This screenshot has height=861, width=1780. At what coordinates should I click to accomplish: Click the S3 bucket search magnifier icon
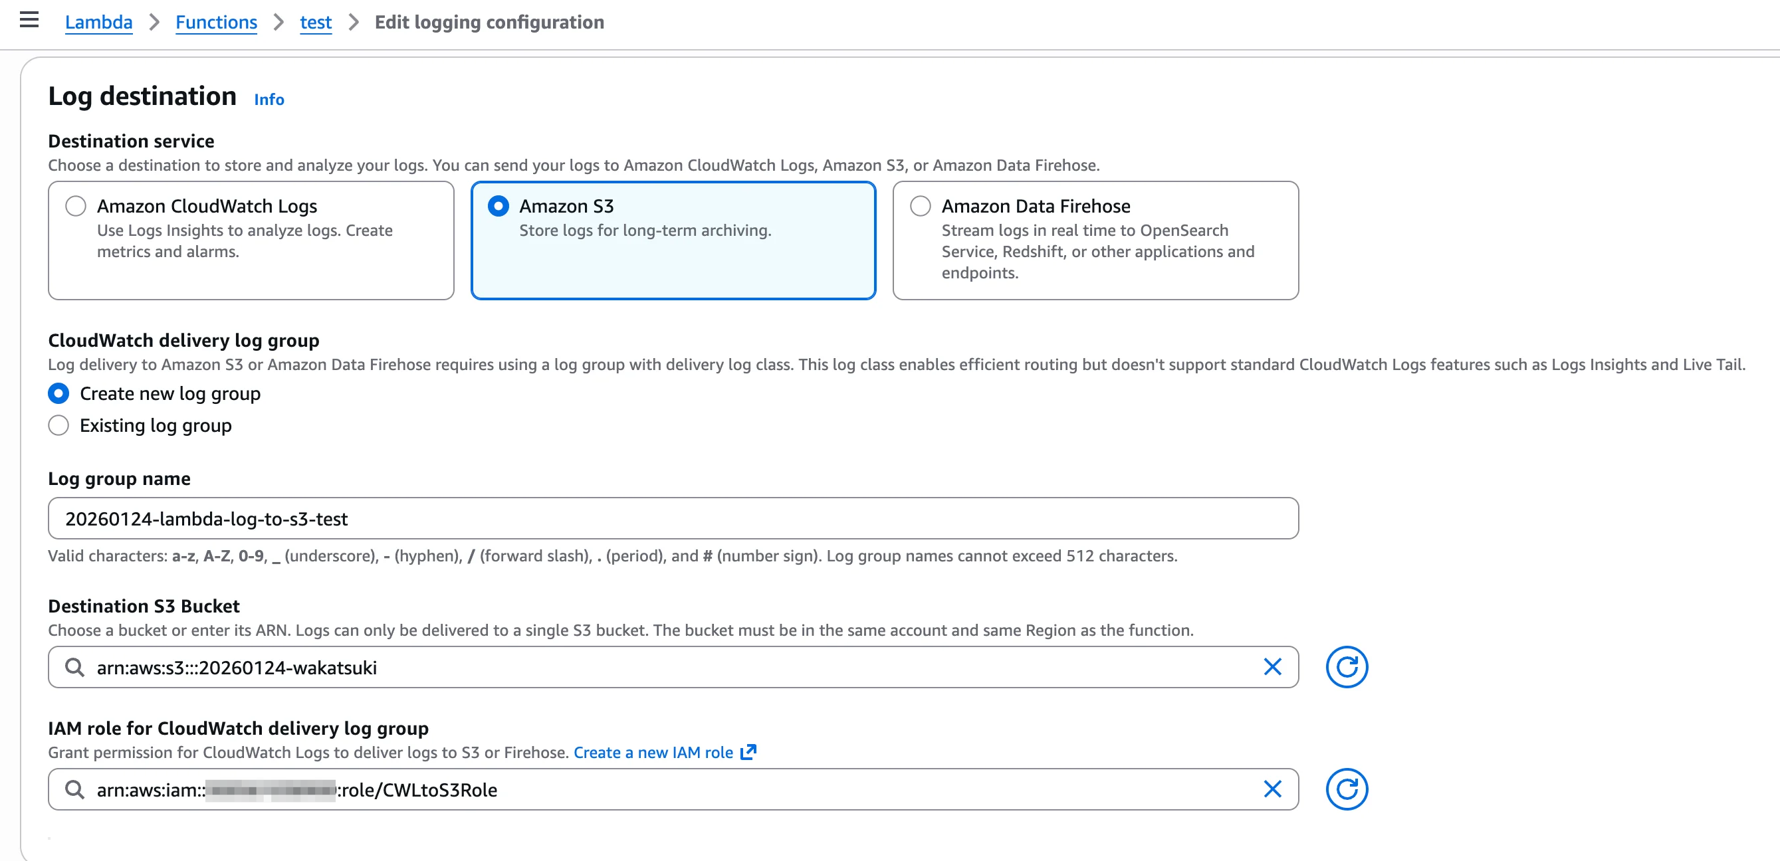[x=74, y=666]
